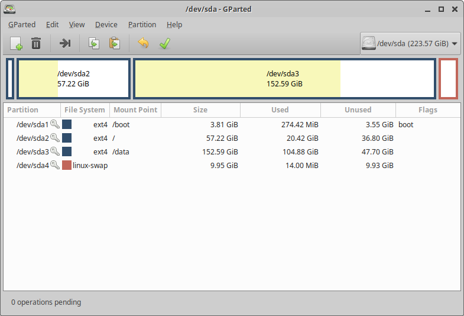Click the 36.80 GiB unused value

coord(378,138)
